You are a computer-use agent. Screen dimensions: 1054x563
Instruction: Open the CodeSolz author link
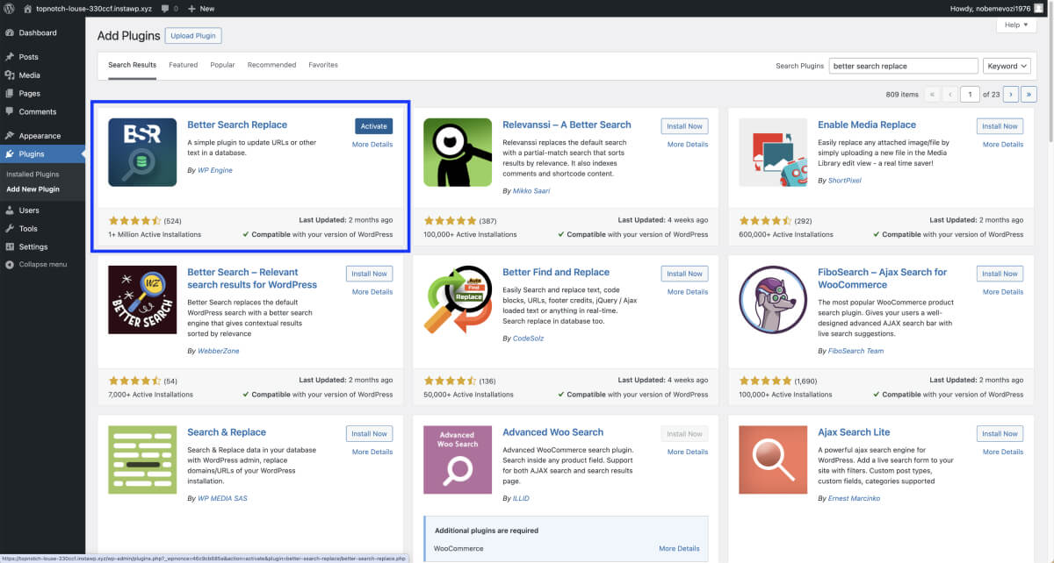529,339
